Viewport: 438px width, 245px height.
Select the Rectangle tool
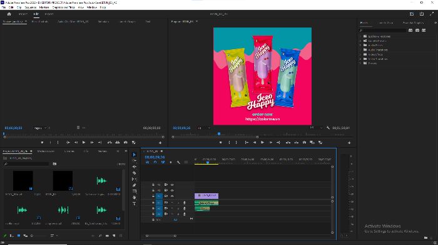point(135,191)
